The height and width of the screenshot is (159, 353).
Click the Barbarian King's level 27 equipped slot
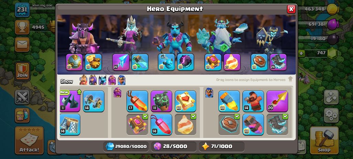(74, 62)
